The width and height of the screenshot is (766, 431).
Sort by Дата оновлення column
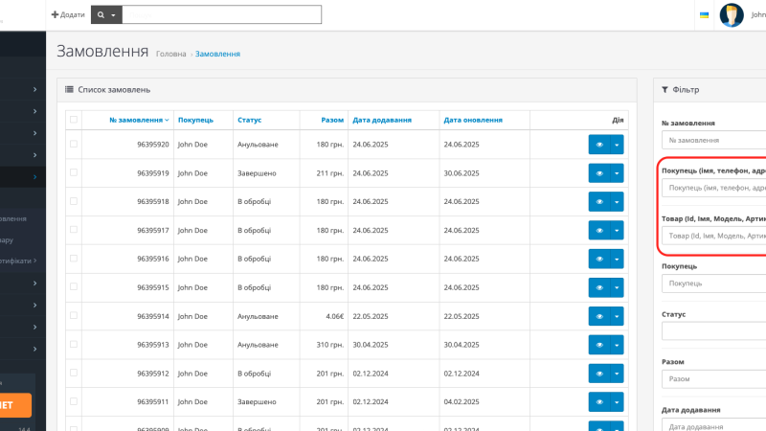point(473,120)
